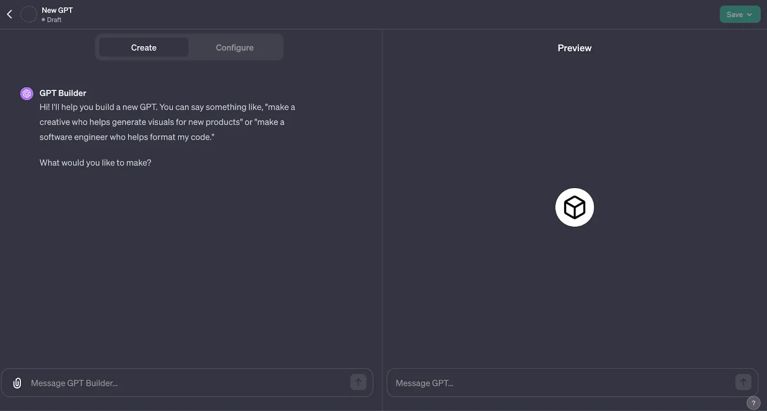Focus the Message GPT Builder input field
This screenshot has width=767, height=411.
tap(187, 383)
